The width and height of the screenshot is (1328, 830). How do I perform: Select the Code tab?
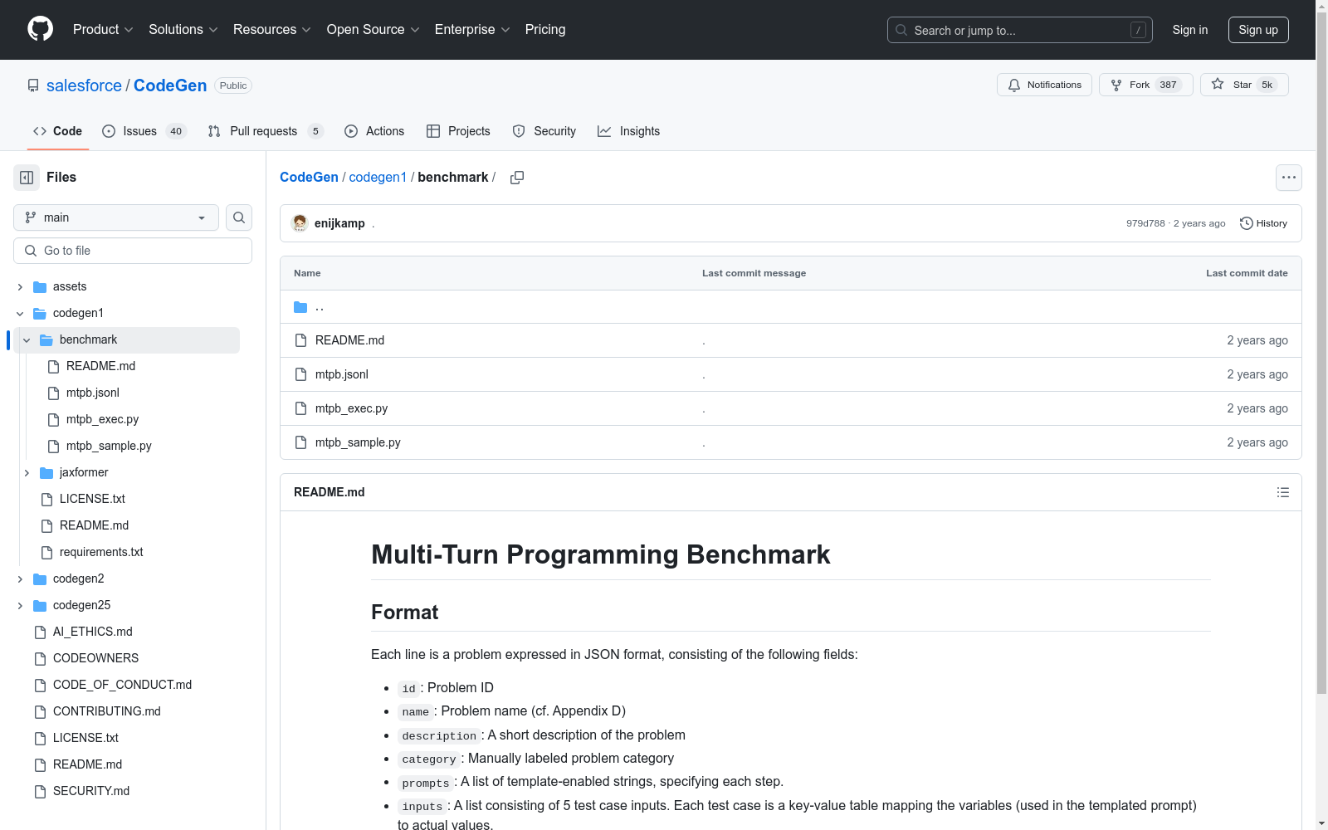58,131
